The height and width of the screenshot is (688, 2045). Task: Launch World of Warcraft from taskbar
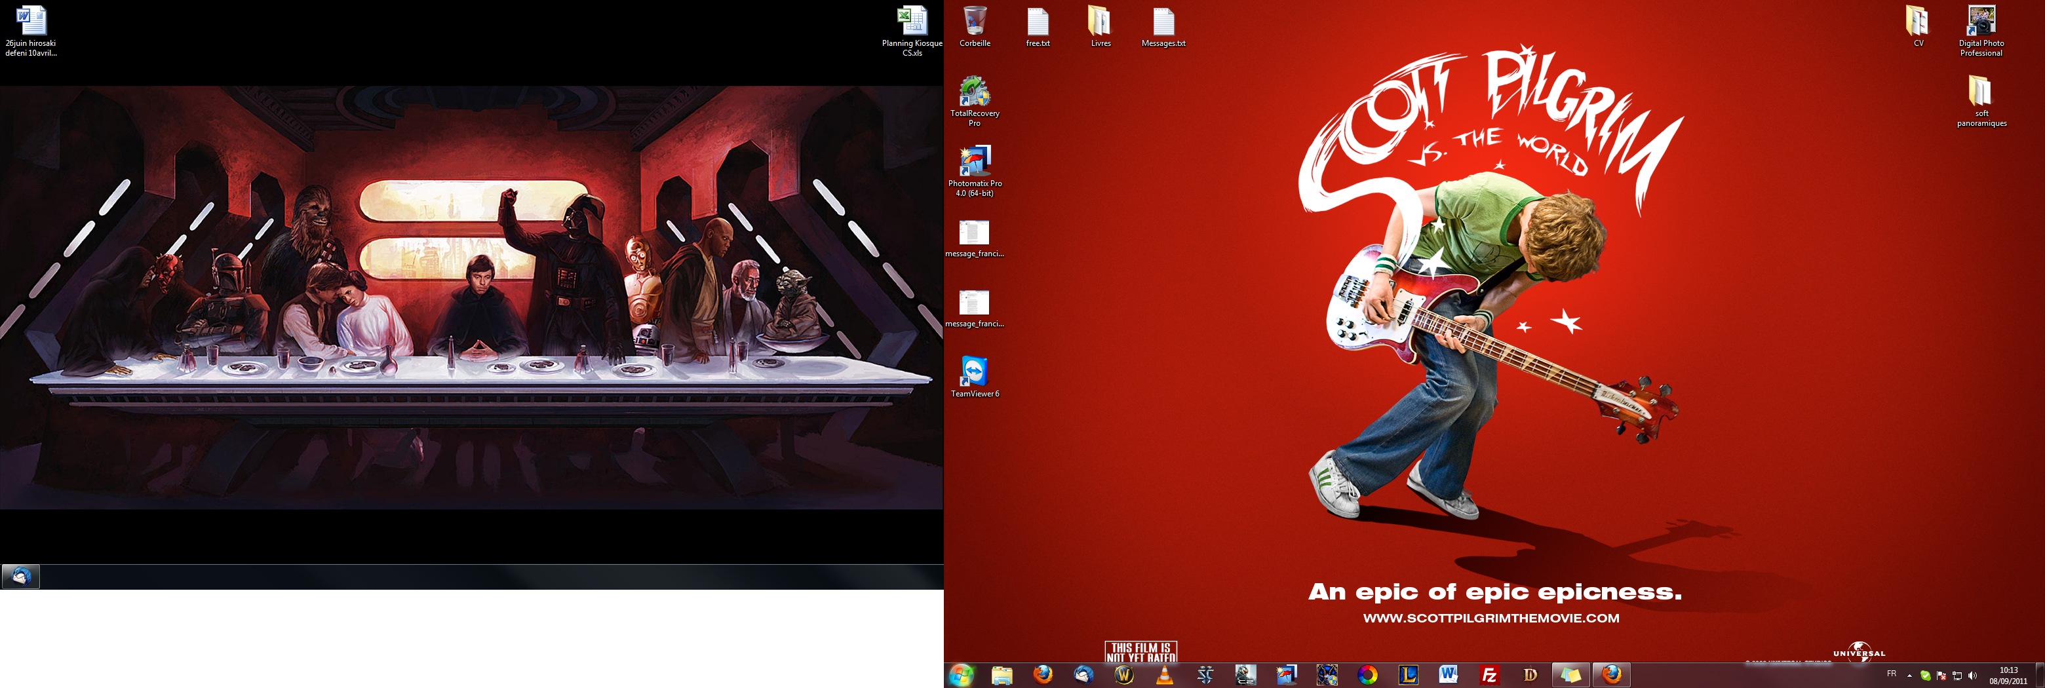(x=1124, y=676)
